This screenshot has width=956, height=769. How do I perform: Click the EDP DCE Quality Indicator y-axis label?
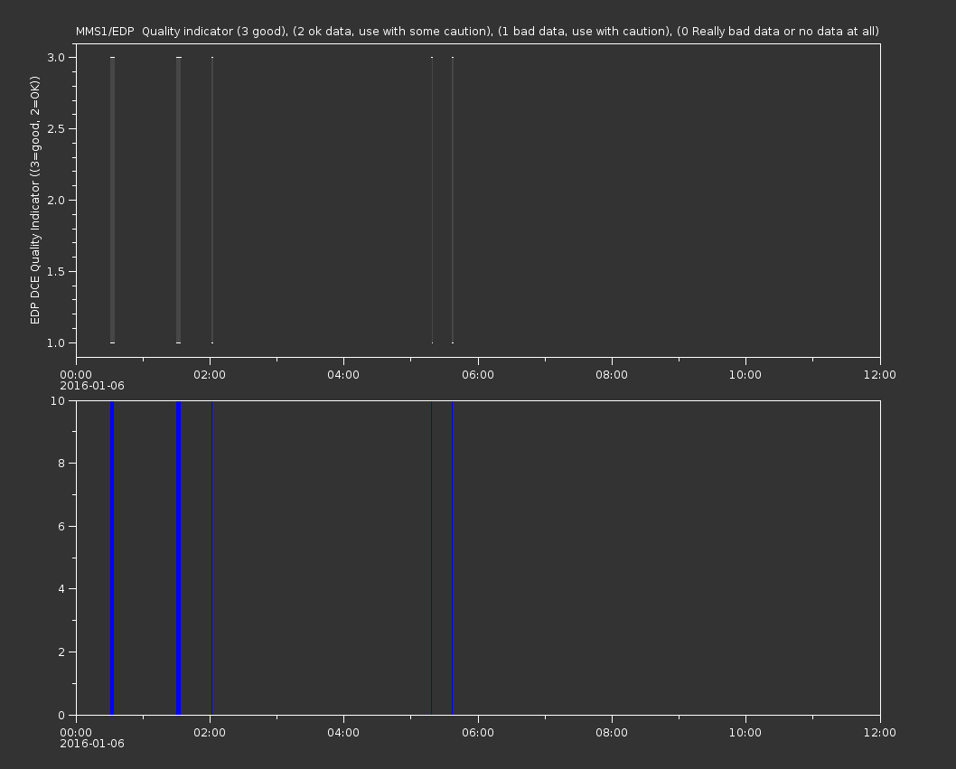pyautogui.click(x=34, y=200)
